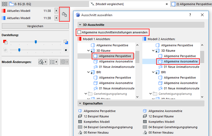The width and height of the screenshot is (212, 136).
Task: Select Allgemeine Axonometrie under BRI in Modell 2
Action: [x=181, y=83]
